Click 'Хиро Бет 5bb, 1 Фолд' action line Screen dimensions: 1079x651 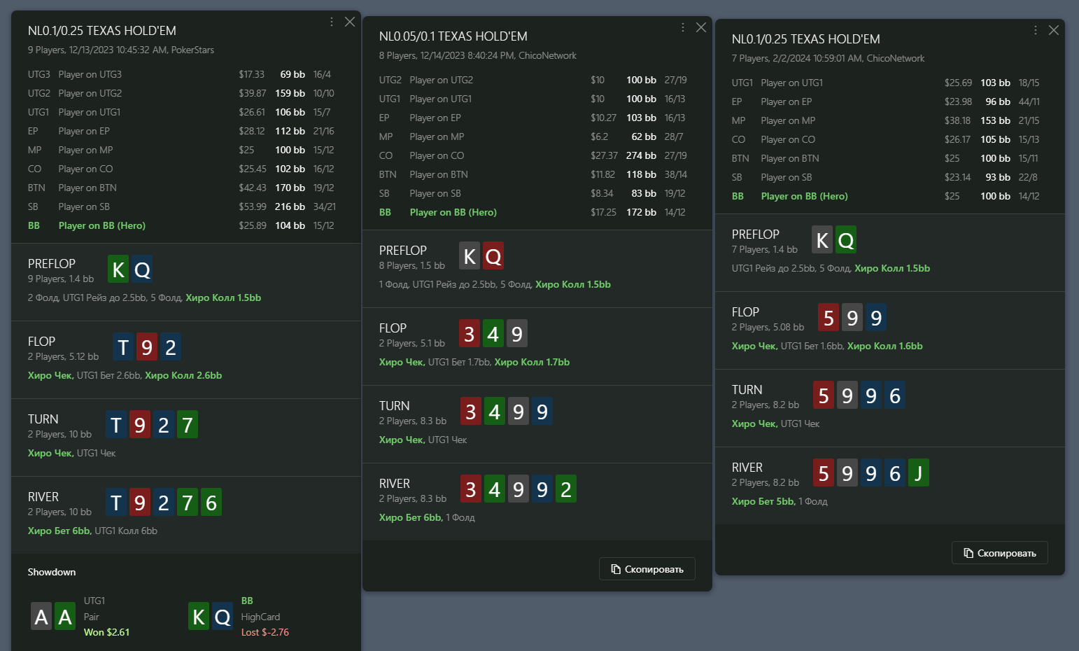coord(780,501)
